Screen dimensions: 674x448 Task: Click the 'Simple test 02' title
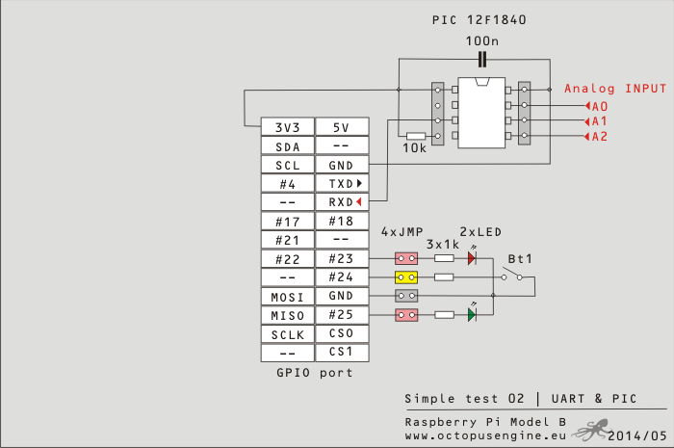point(465,399)
